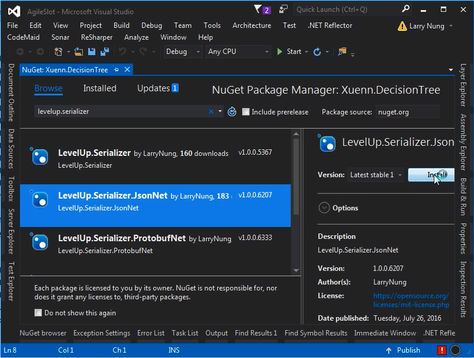The image size is (474, 358).
Task: Open the Task List tab
Action: tap(185, 333)
